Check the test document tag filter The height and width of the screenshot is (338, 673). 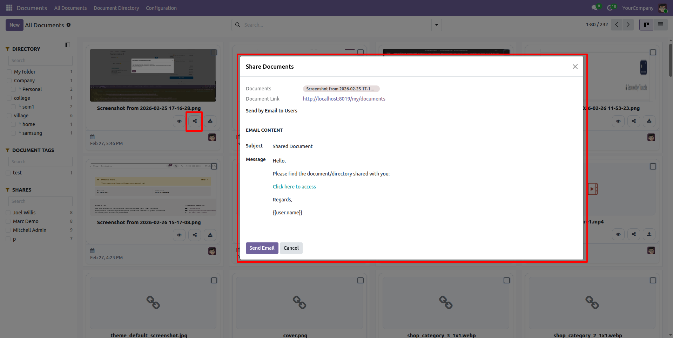pos(8,173)
